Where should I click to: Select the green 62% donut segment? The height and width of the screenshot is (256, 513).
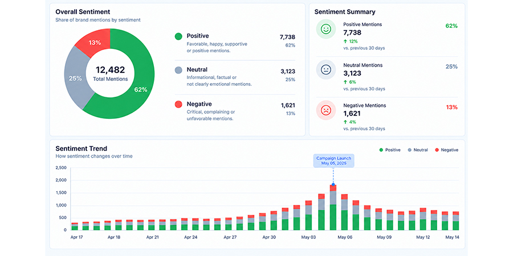coord(141,89)
